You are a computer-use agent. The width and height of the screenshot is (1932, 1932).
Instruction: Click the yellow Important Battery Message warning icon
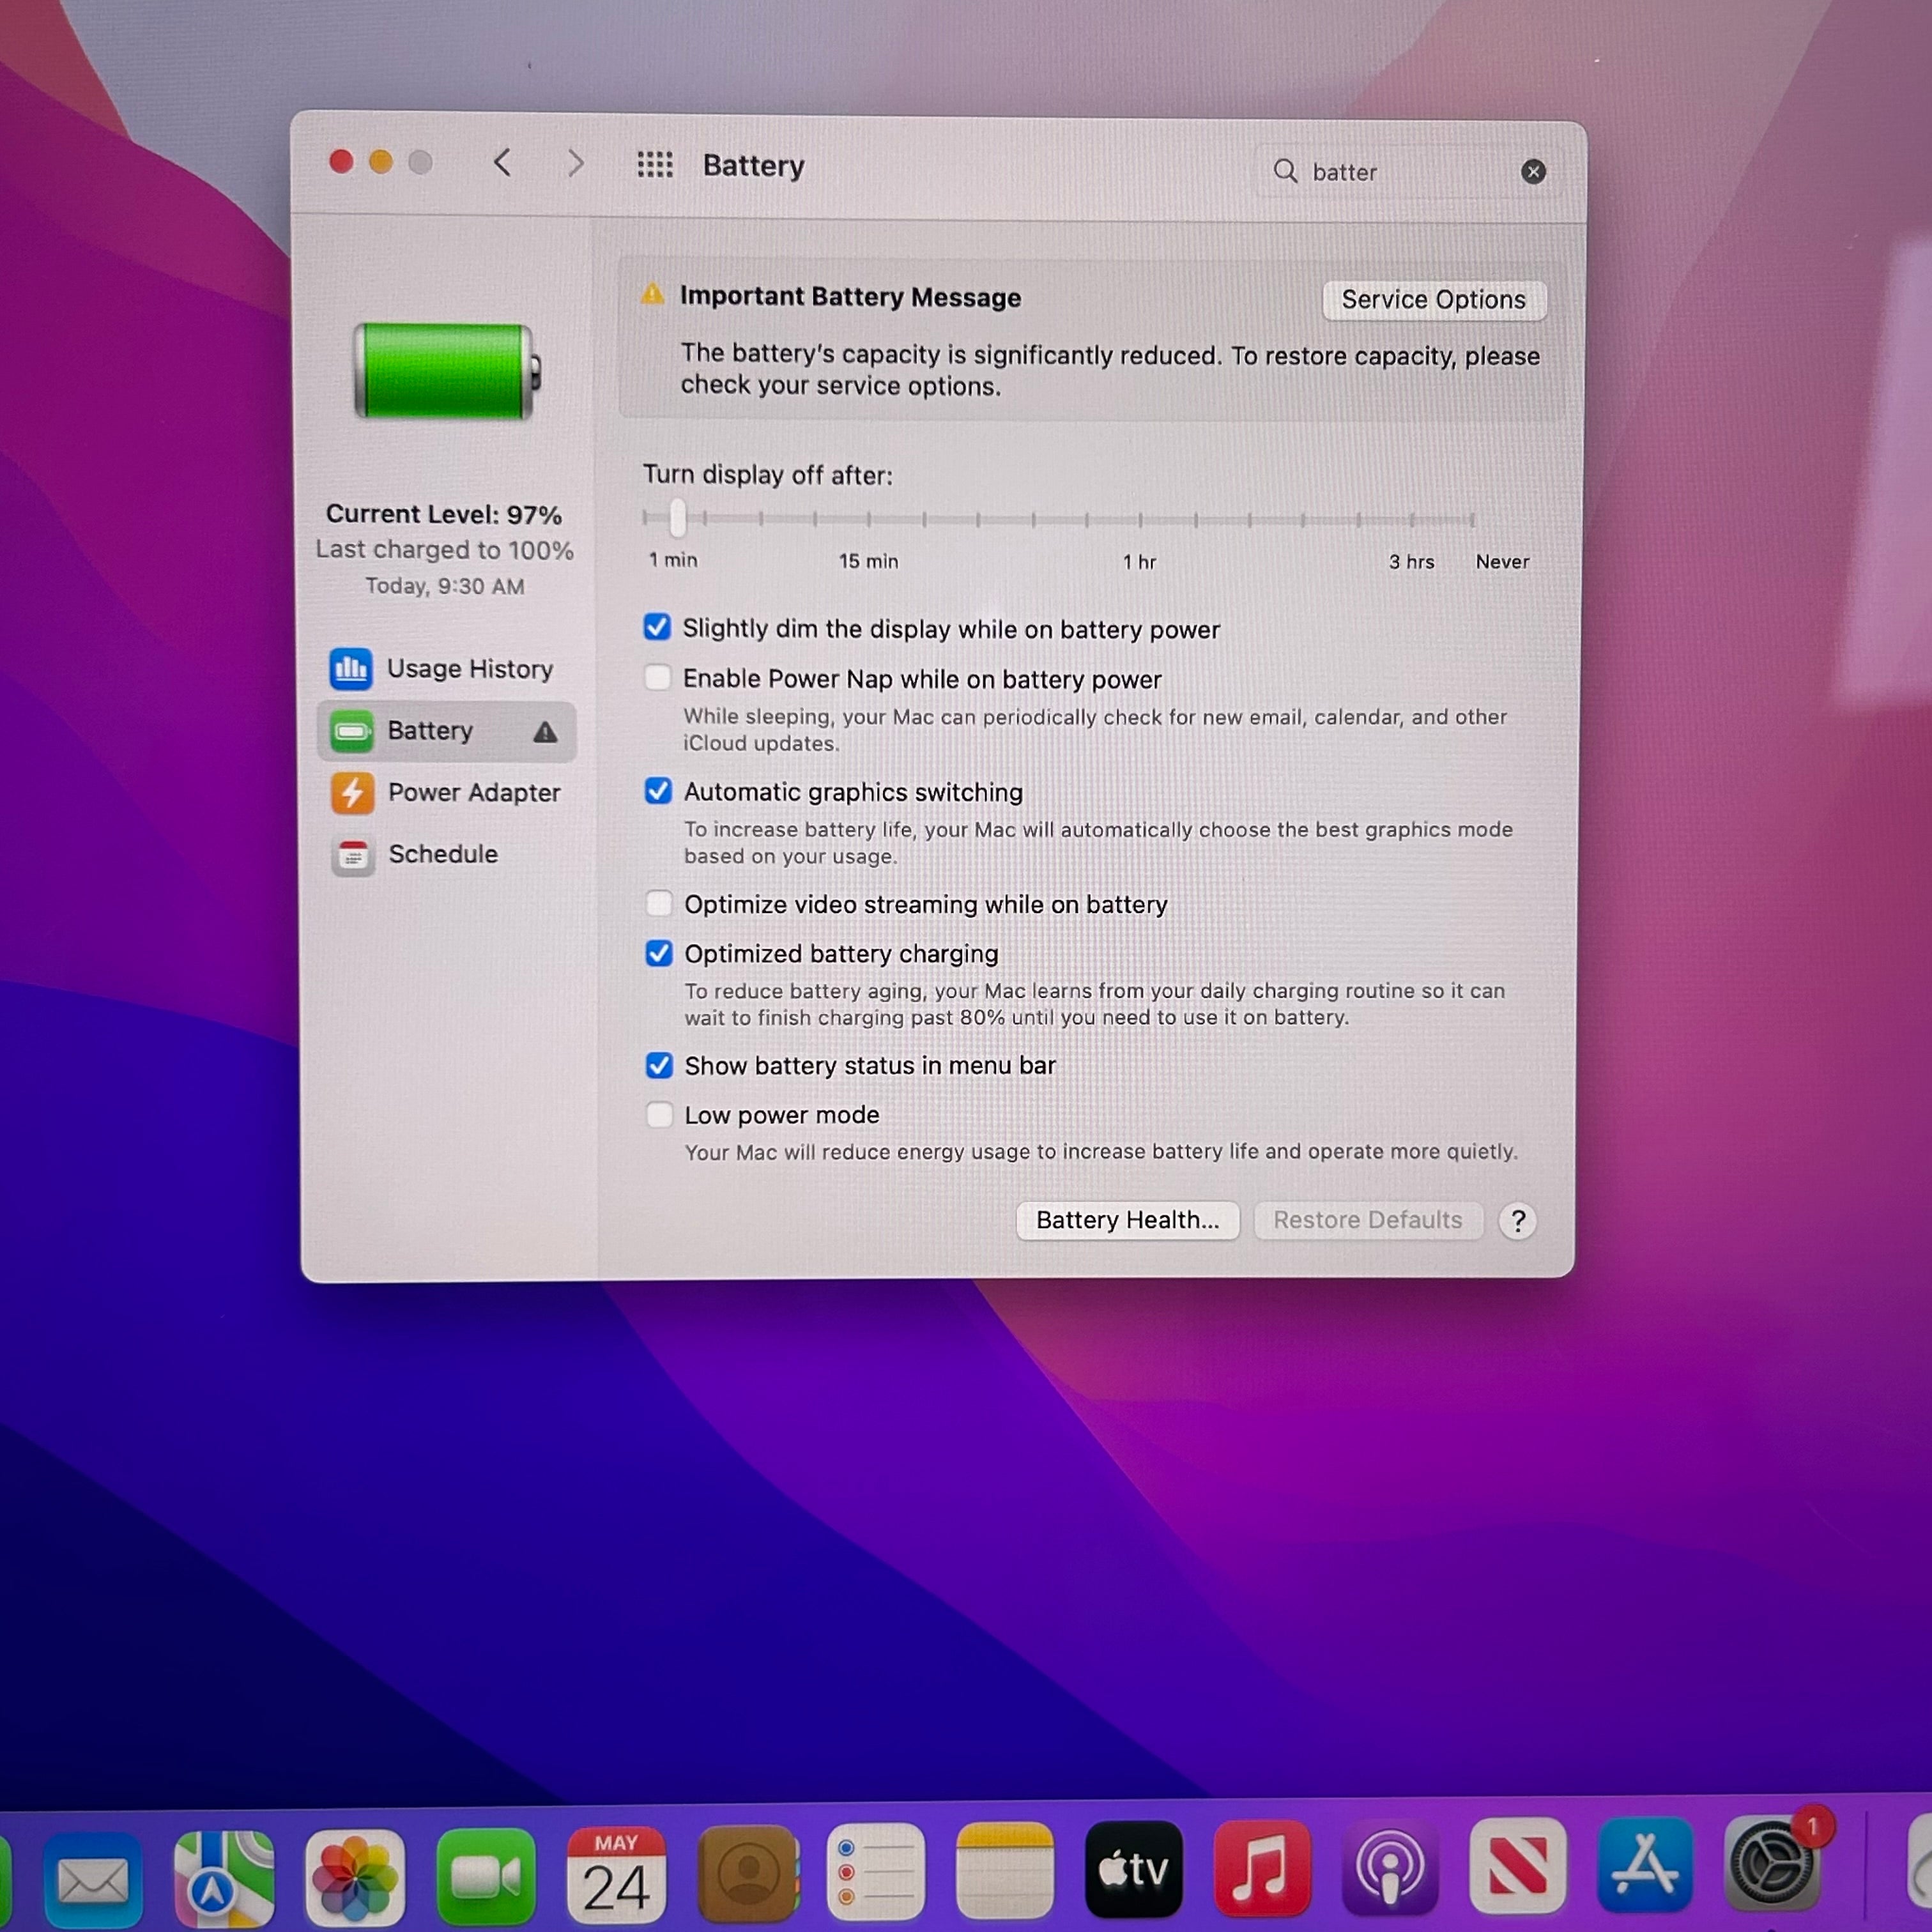[652, 294]
